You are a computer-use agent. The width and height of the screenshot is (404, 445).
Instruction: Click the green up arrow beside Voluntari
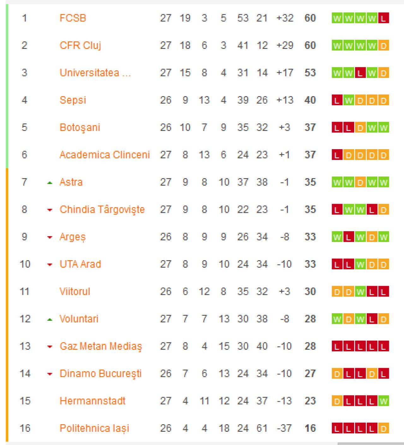(x=50, y=319)
